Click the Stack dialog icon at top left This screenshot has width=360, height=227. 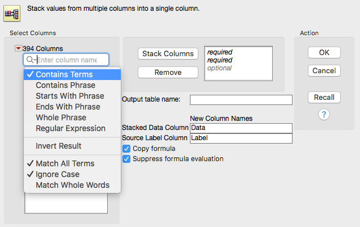pyautogui.click(x=12, y=14)
